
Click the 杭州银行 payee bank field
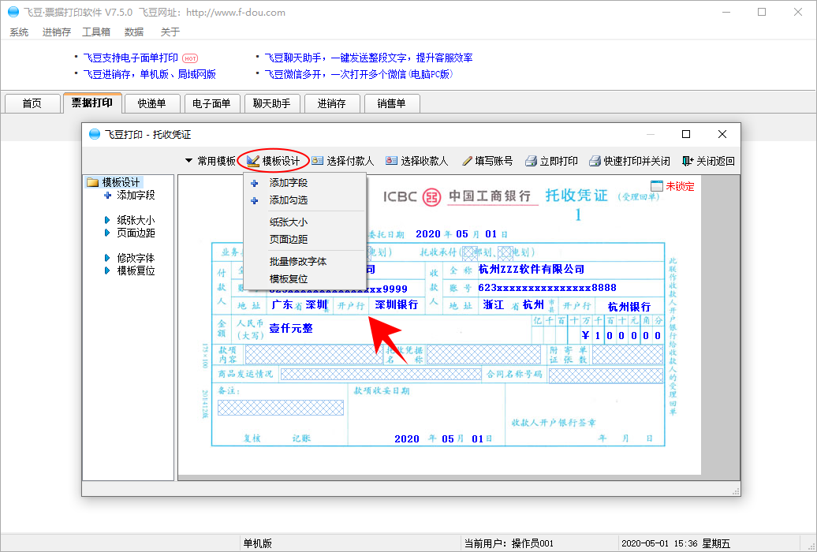(x=629, y=307)
